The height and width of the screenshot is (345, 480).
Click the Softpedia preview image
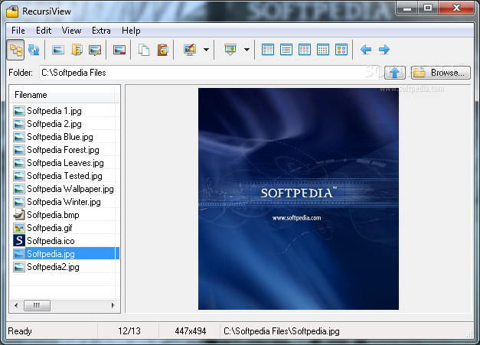(x=299, y=199)
